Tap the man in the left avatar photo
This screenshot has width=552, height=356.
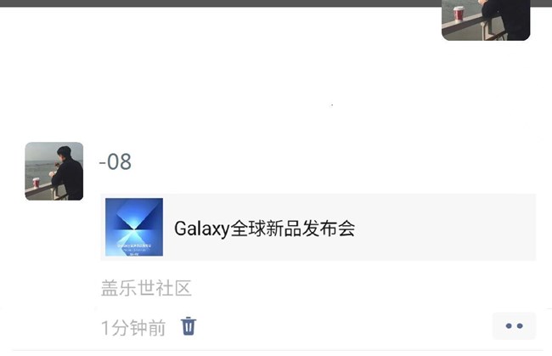(x=68, y=173)
